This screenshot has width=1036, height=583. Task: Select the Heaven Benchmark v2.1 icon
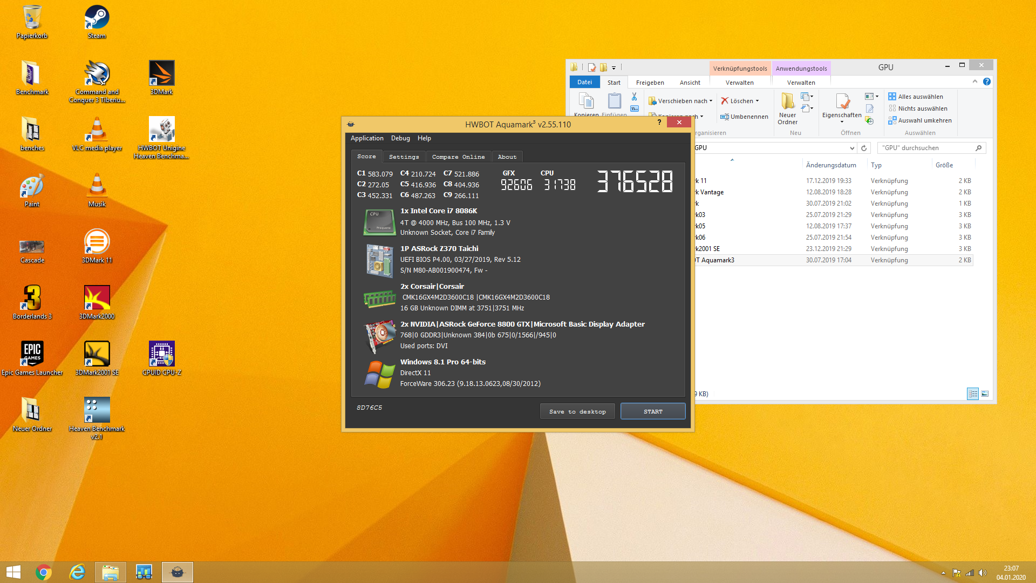pyautogui.click(x=97, y=418)
